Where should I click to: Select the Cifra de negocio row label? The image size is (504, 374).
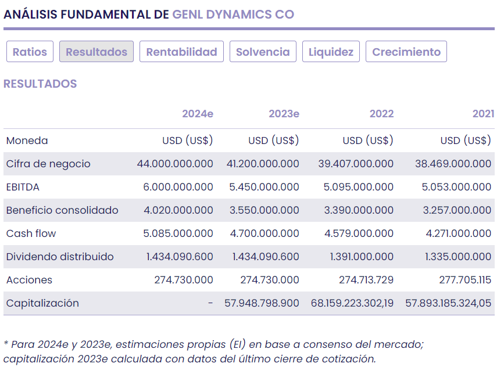tap(48, 164)
